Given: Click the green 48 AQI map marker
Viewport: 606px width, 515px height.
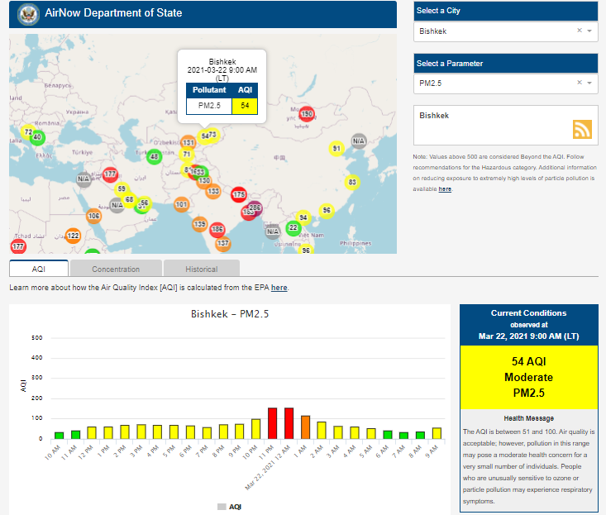Looking at the screenshot, I should [155, 157].
